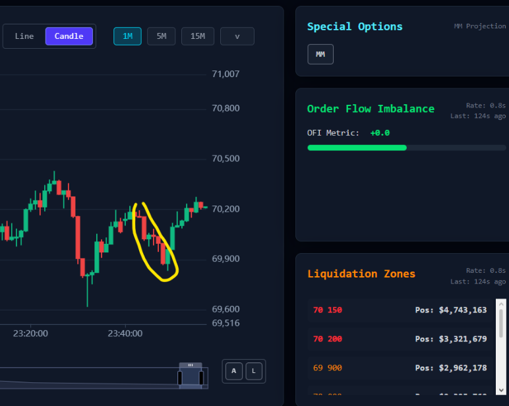The height and width of the screenshot is (406, 509).
Task: Click position value $3,321,679
Action: [463, 339]
